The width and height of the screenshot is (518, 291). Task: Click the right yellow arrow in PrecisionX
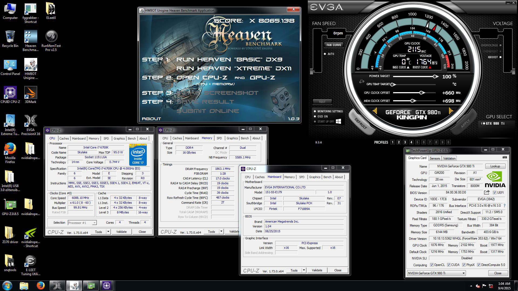coord(451,111)
